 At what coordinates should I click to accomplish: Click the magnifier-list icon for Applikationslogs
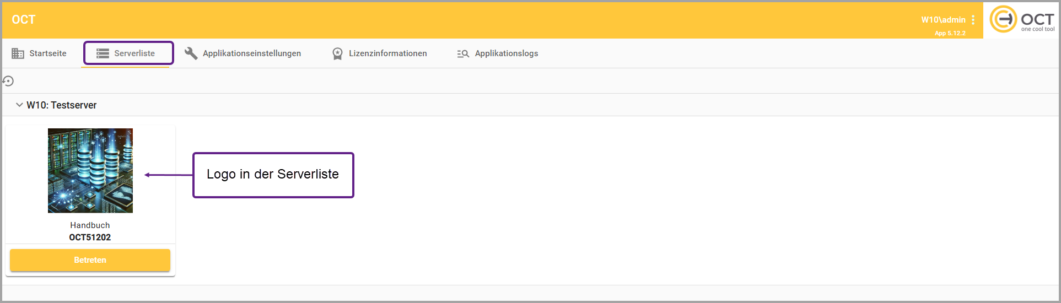(x=463, y=53)
